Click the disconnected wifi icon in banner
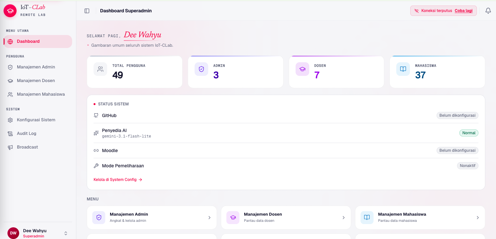496x239 pixels. click(x=416, y=11)
